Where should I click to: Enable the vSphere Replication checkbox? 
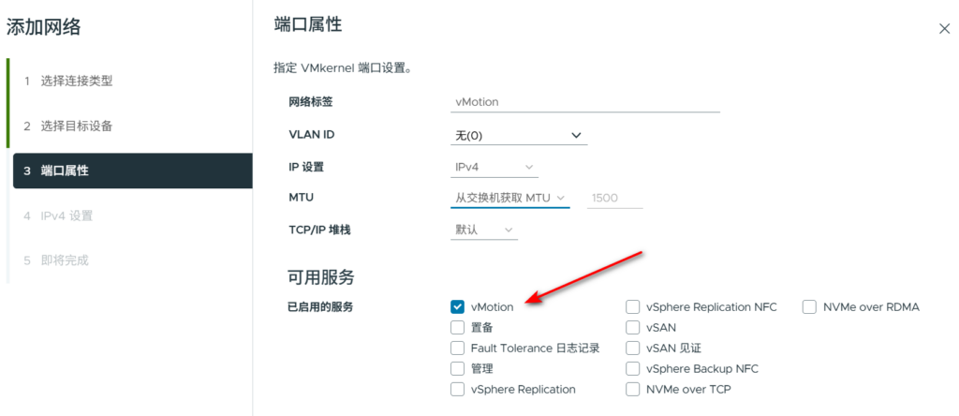[458, 389]
